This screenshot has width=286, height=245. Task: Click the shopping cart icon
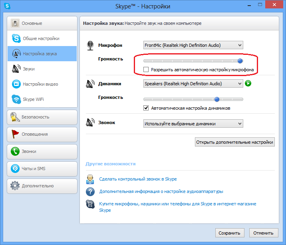coord(90,204)
